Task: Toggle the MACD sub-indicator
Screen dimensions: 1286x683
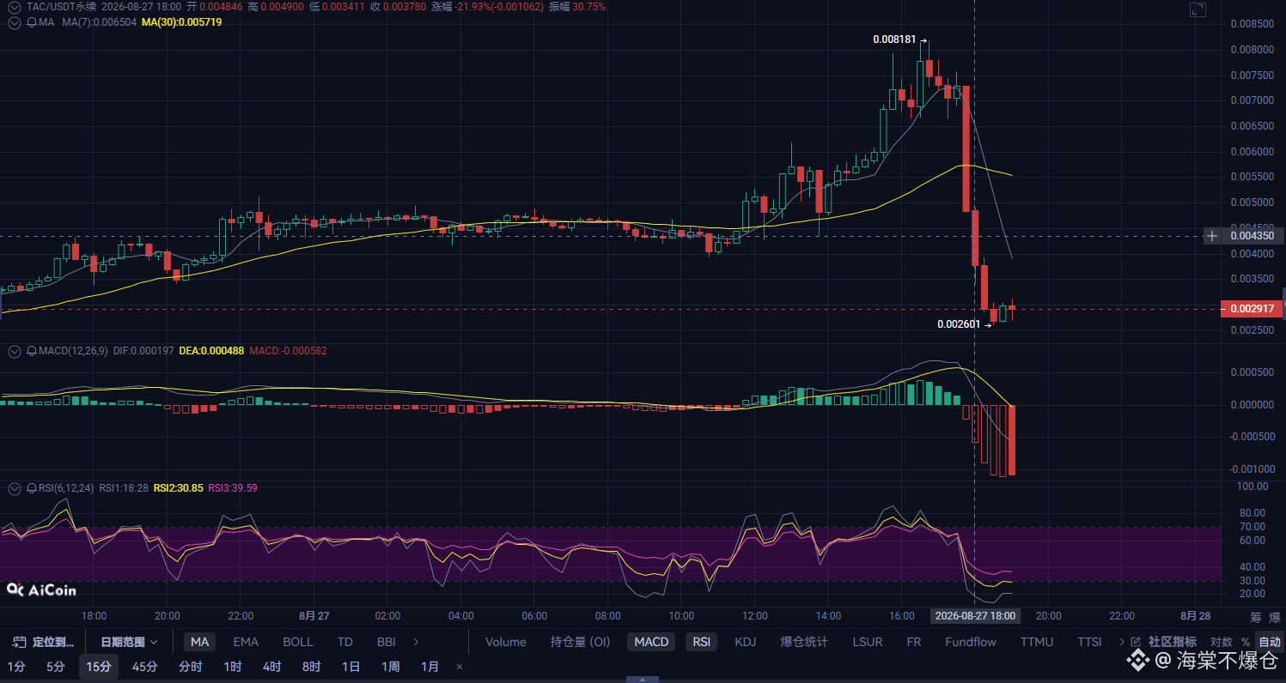Action: click(x=651, y=642)
